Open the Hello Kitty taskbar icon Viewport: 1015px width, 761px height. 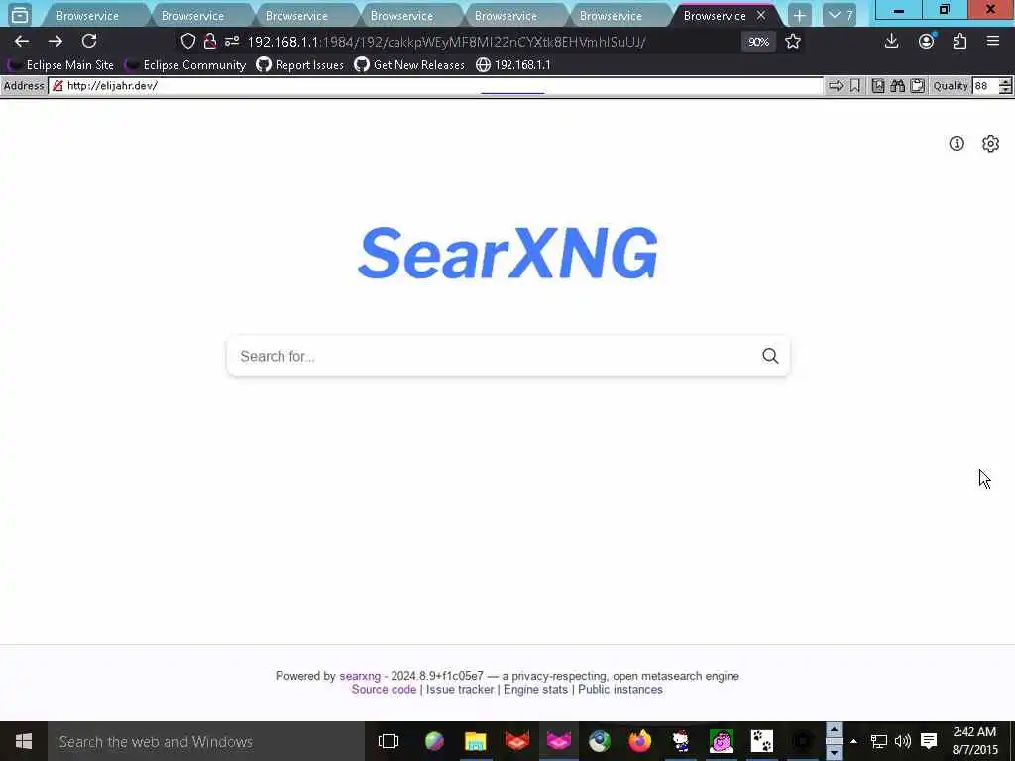[680, 741]
